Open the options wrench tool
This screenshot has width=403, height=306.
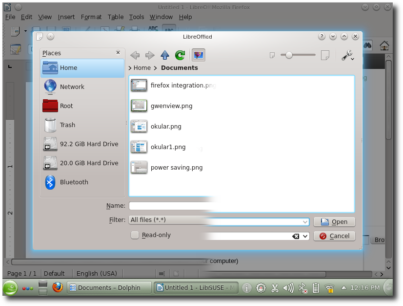[347, 55]
